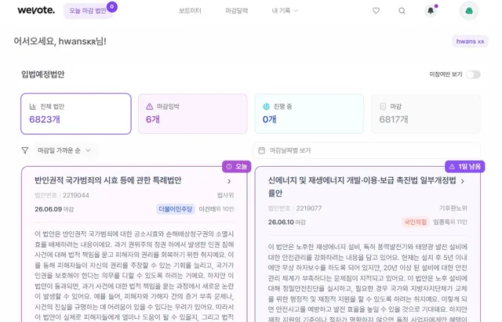Click the 1일 남음 deadline badge
Viewport: 502px width, 322px height.
[465, 166]
